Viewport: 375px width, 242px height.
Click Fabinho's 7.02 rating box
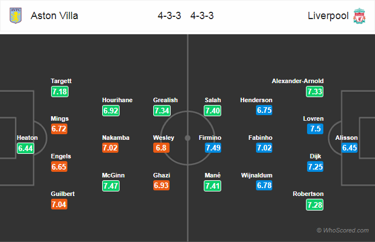pos(264,148)
